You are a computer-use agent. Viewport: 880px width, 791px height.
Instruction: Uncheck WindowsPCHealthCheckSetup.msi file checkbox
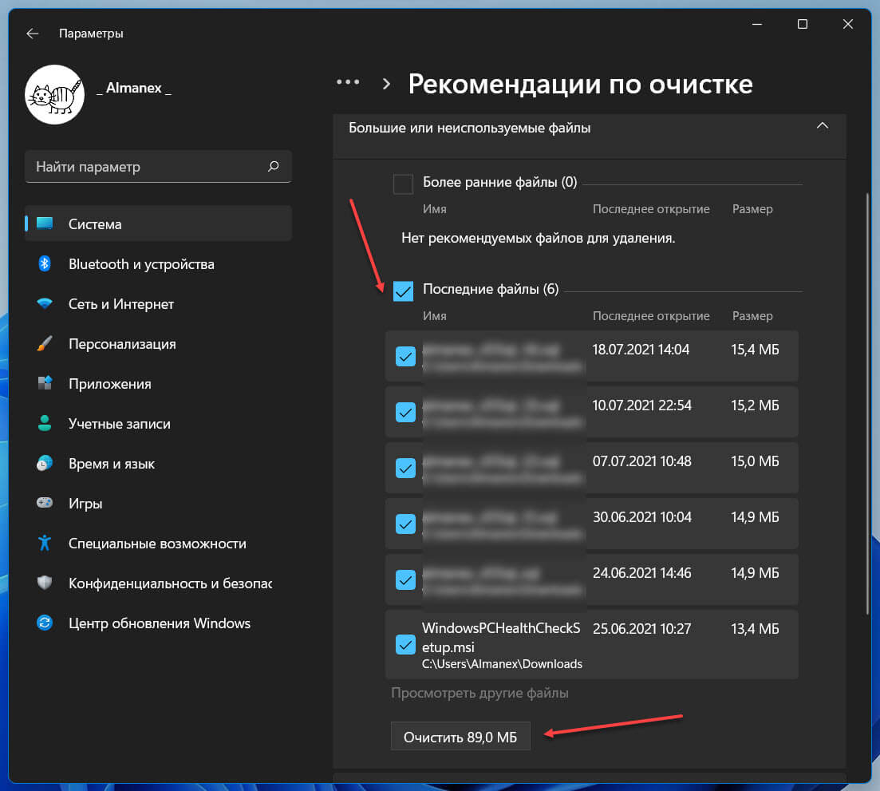tap(405, 644)
